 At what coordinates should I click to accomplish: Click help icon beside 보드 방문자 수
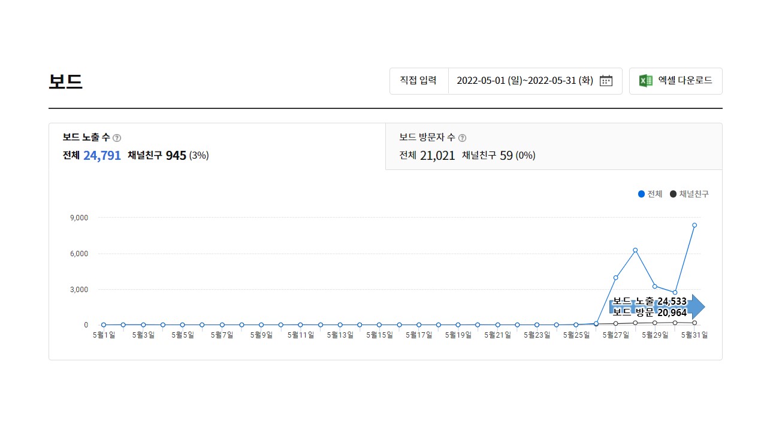point(462,138)
